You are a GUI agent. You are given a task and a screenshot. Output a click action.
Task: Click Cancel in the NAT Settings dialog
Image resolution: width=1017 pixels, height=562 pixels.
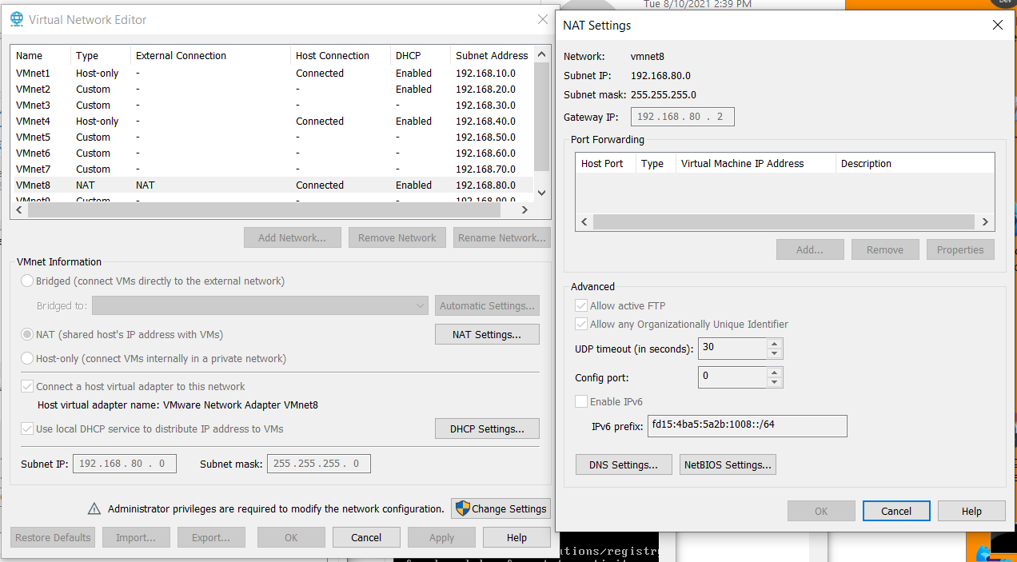[x=896, y=511]
